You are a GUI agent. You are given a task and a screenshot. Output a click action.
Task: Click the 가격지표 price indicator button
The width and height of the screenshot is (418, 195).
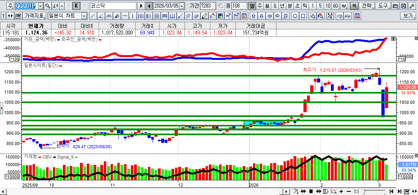point(35,16)
